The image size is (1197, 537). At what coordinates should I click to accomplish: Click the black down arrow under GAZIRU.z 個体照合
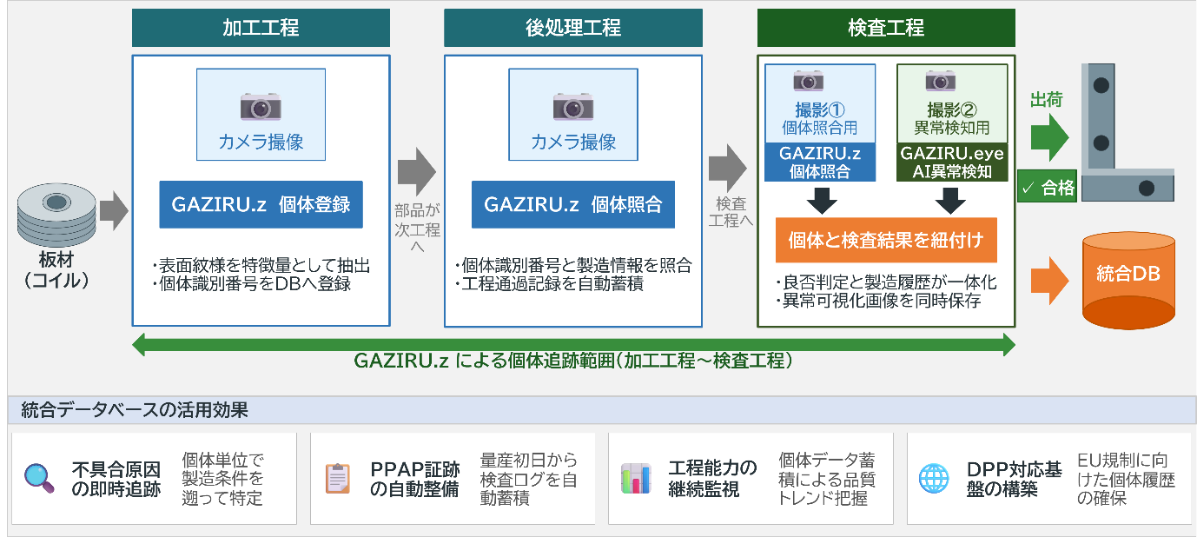click(821, 199)
